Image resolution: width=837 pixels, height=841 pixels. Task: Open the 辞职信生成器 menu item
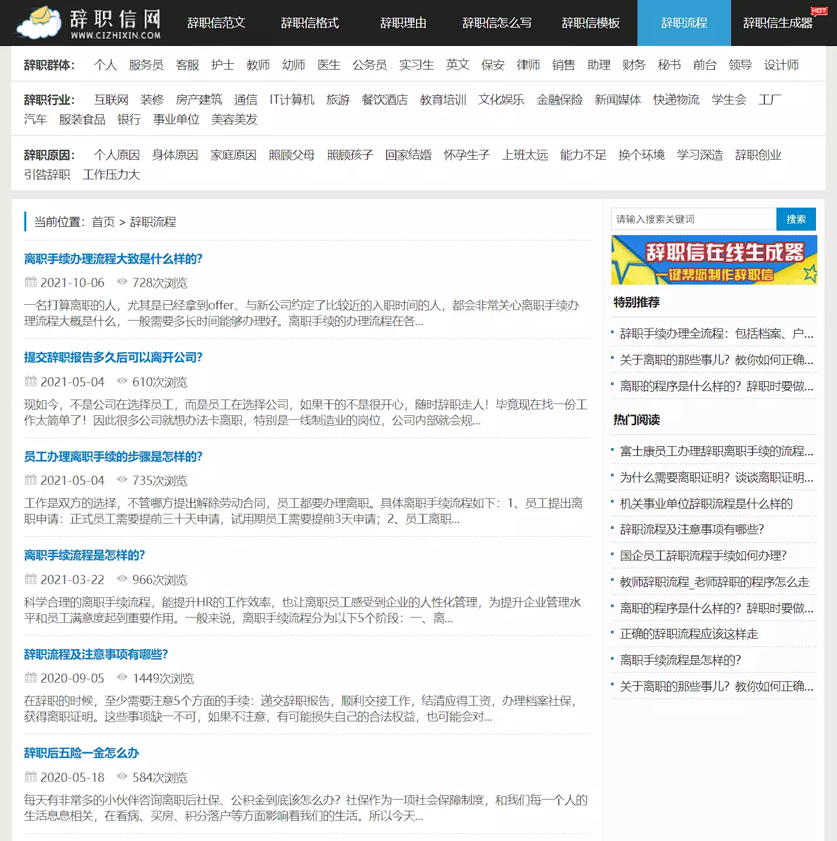pos(777,23)
